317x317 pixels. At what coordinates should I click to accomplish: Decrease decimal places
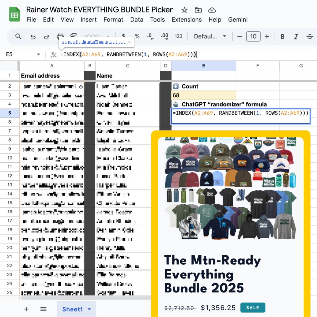coord(151,36)
